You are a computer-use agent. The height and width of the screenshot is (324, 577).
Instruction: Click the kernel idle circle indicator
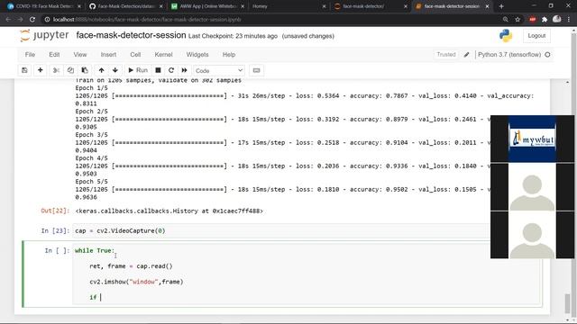[547, 55]
